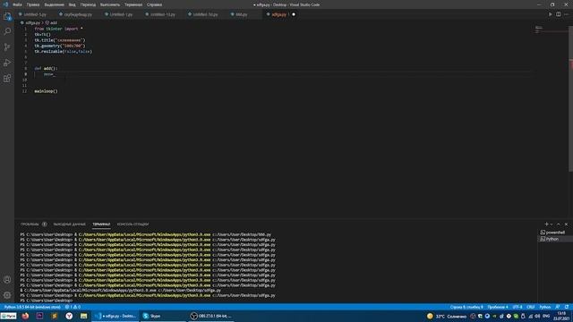Open the Выходные данные panel tab

(x=70, y=225)
